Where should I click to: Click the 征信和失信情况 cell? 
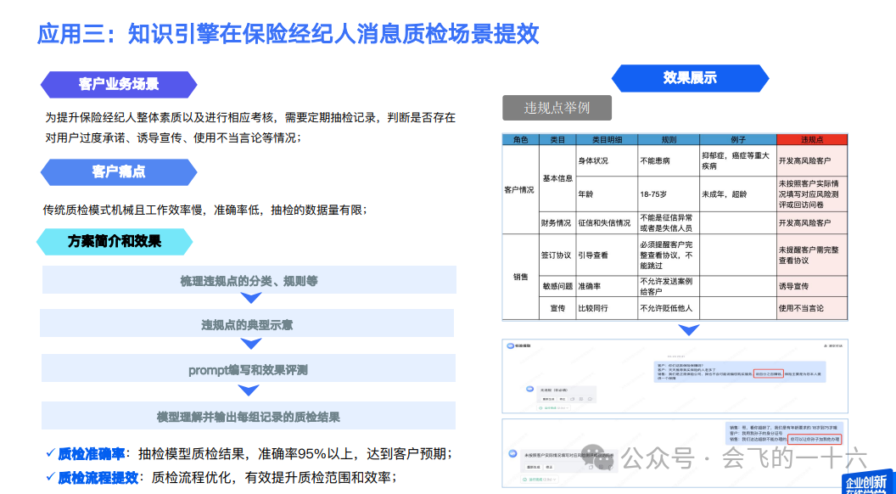[605, 223]
